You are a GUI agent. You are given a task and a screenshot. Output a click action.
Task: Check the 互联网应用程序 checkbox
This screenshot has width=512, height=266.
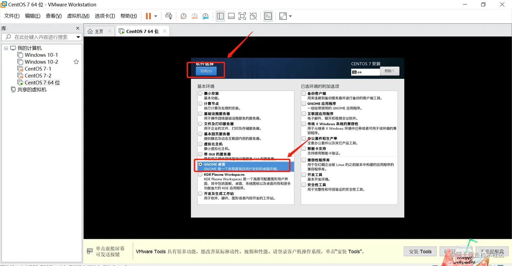click(304, 114)
